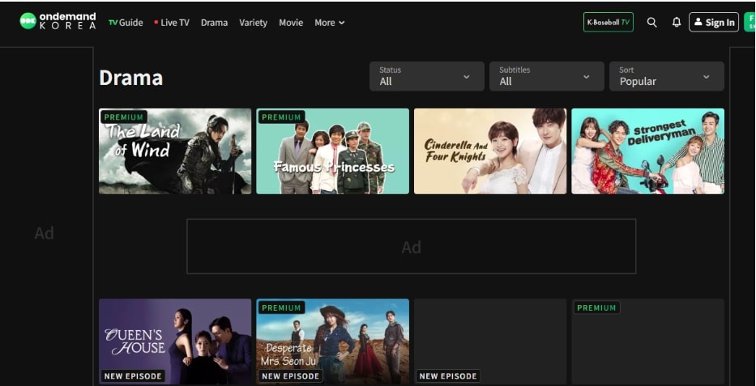The width and height of the screenshot is (756, 386).
Task: Click the OnDemandKorea logo
Action: click(58, 21)
